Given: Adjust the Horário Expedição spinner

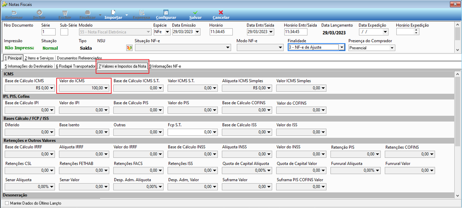Looking at the screenshot, I should 416,32.
